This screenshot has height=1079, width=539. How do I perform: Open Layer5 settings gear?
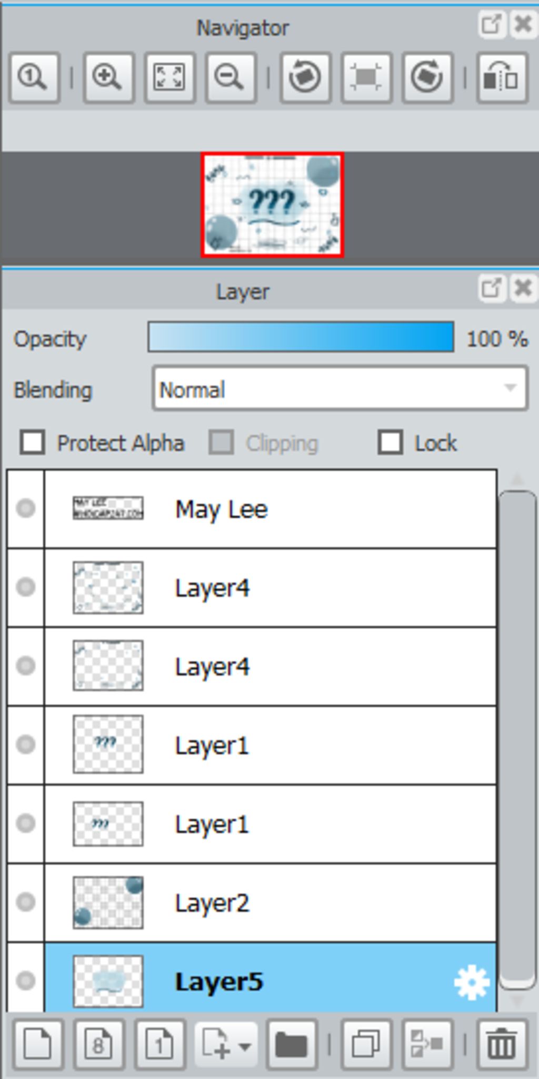pyautogui.click(x=471, y=982)
